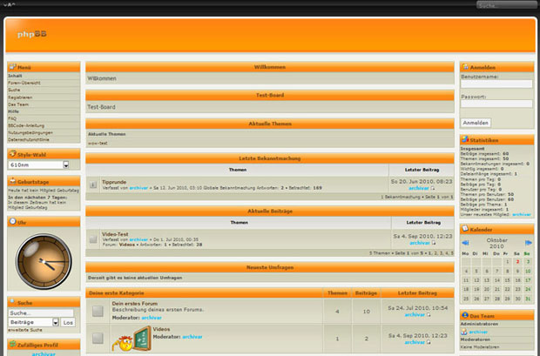The image size is (540, 356).
Task: Go to next month in Kalender
Action: (529, 242)
